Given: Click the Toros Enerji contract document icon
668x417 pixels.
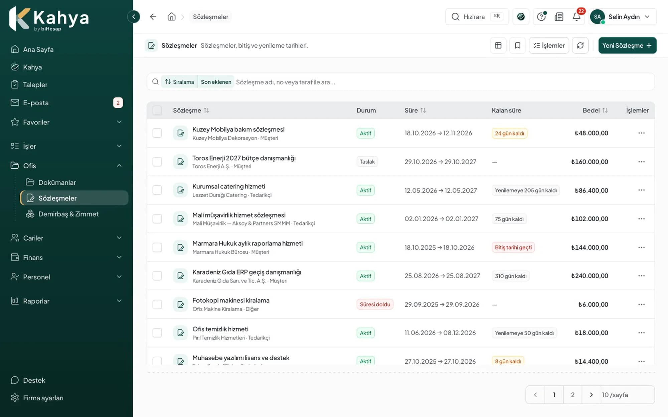Looking at the screenshot, I should 180,162.
